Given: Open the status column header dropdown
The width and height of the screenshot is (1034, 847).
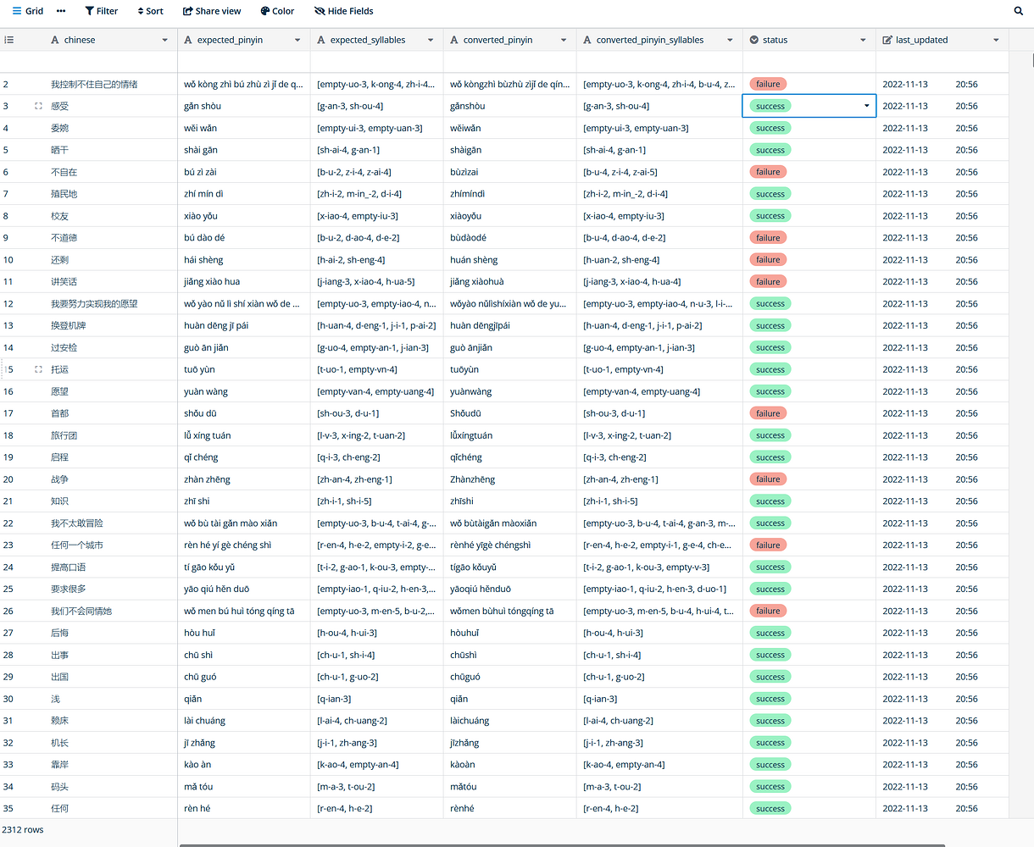Looking at the screenshot, I should tap(863, 39).
